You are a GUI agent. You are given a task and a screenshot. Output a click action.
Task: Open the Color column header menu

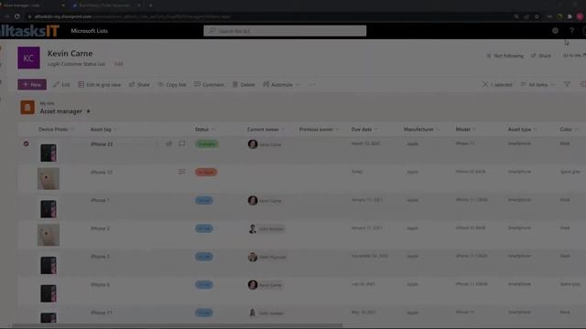click(570, 130)
